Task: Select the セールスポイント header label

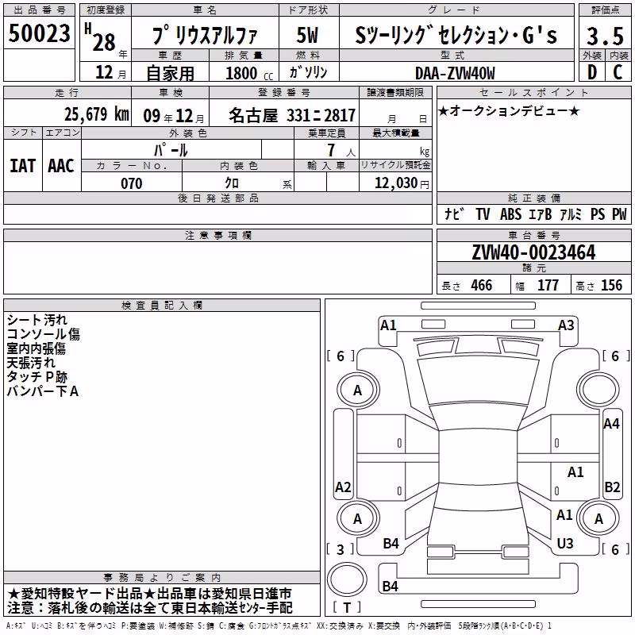Action: [x=533, y=93]
